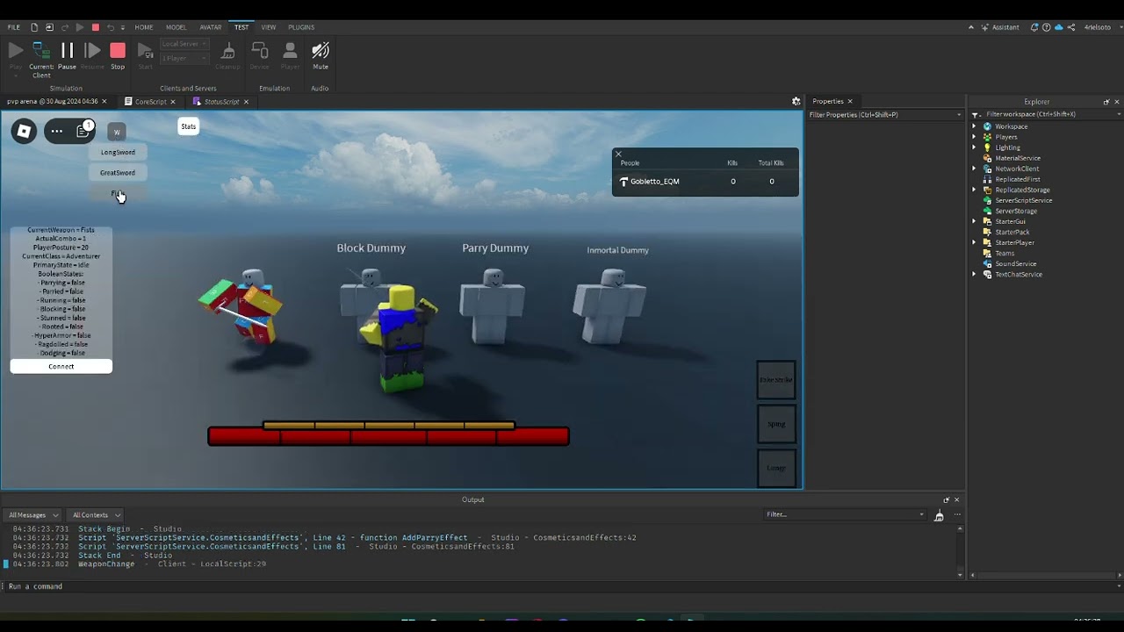
Task: Switch to the HOME ribbon tab
Action: click(144, 27)
